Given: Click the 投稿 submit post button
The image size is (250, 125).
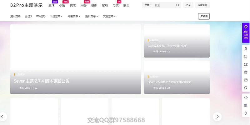Looking at the screenshot, I should click(204, 16).
